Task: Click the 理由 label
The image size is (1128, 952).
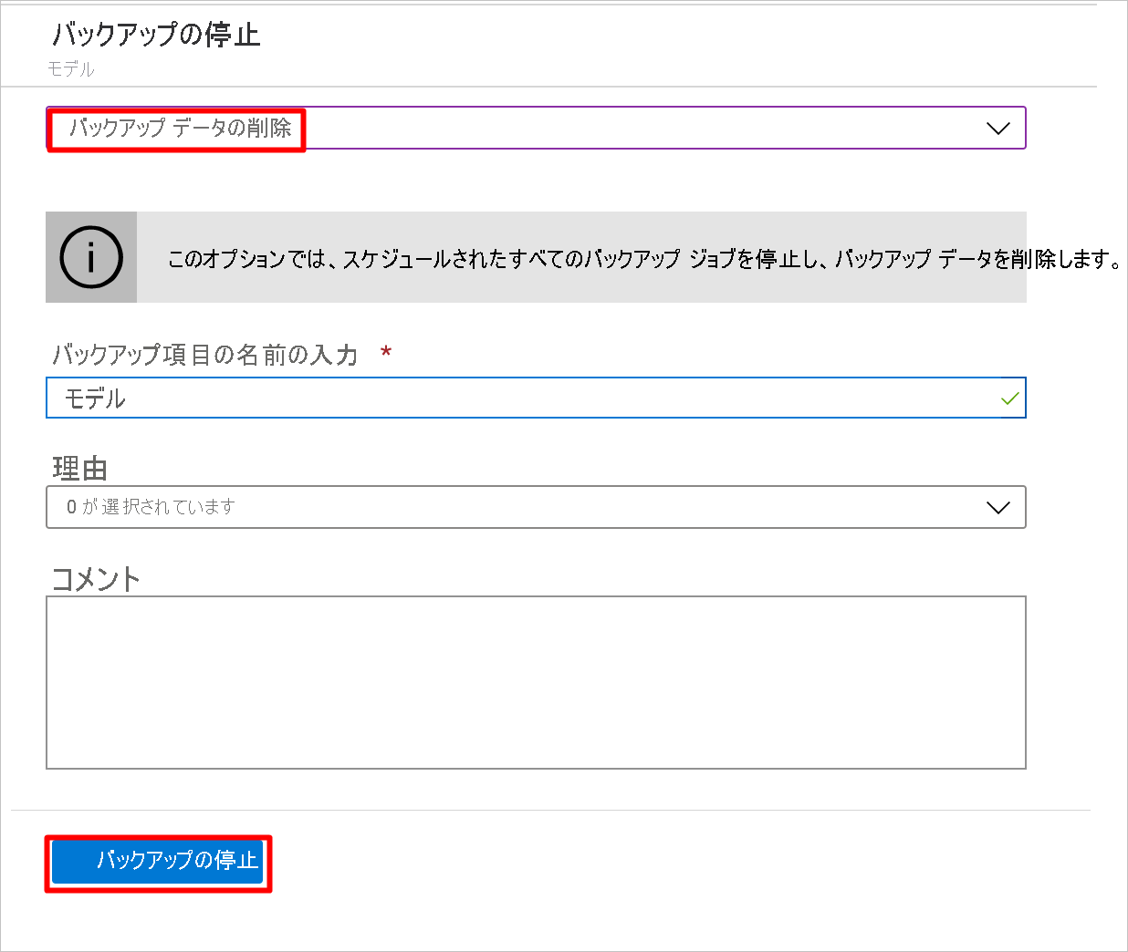Action: pyautogui.click(x=80, y=469)
